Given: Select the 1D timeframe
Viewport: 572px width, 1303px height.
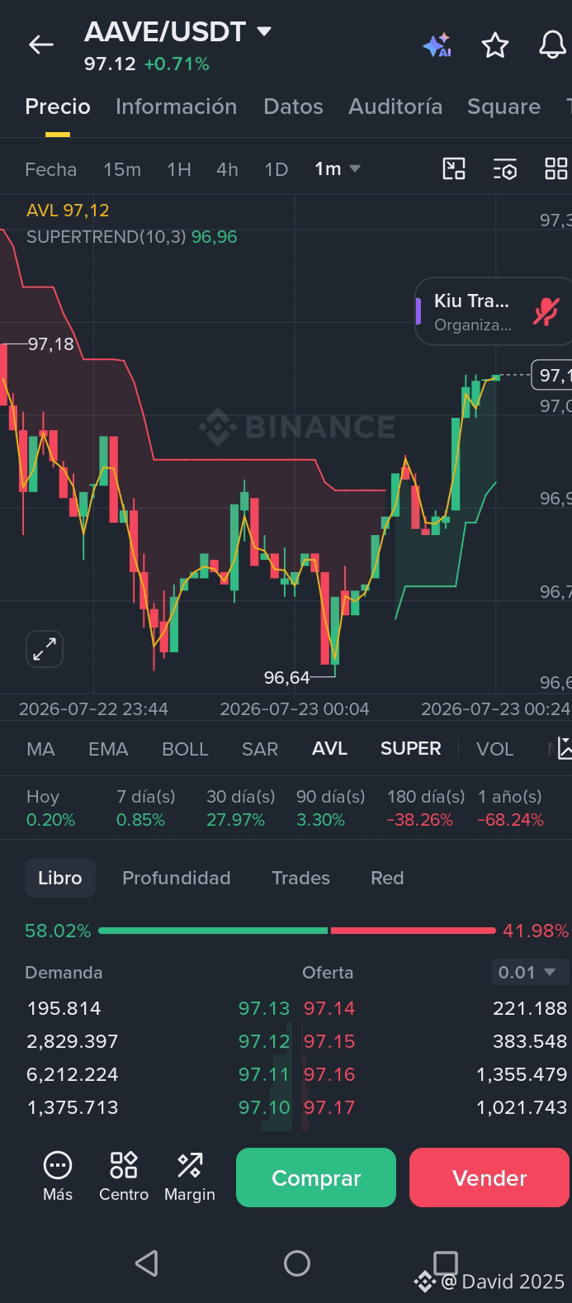Looking at the screenshot, I should pyautogui.click(x=276, y=169).
